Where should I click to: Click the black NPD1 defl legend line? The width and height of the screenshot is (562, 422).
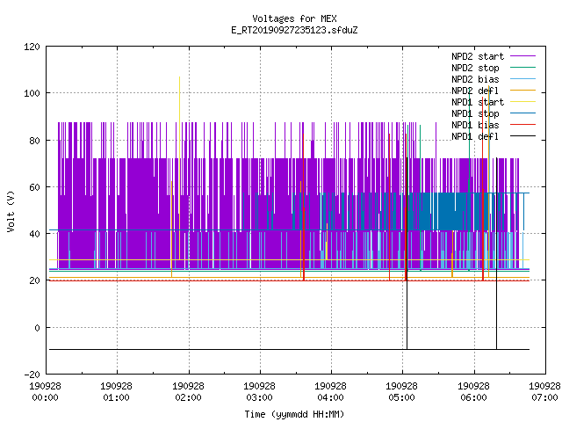[x=522, y=136]
